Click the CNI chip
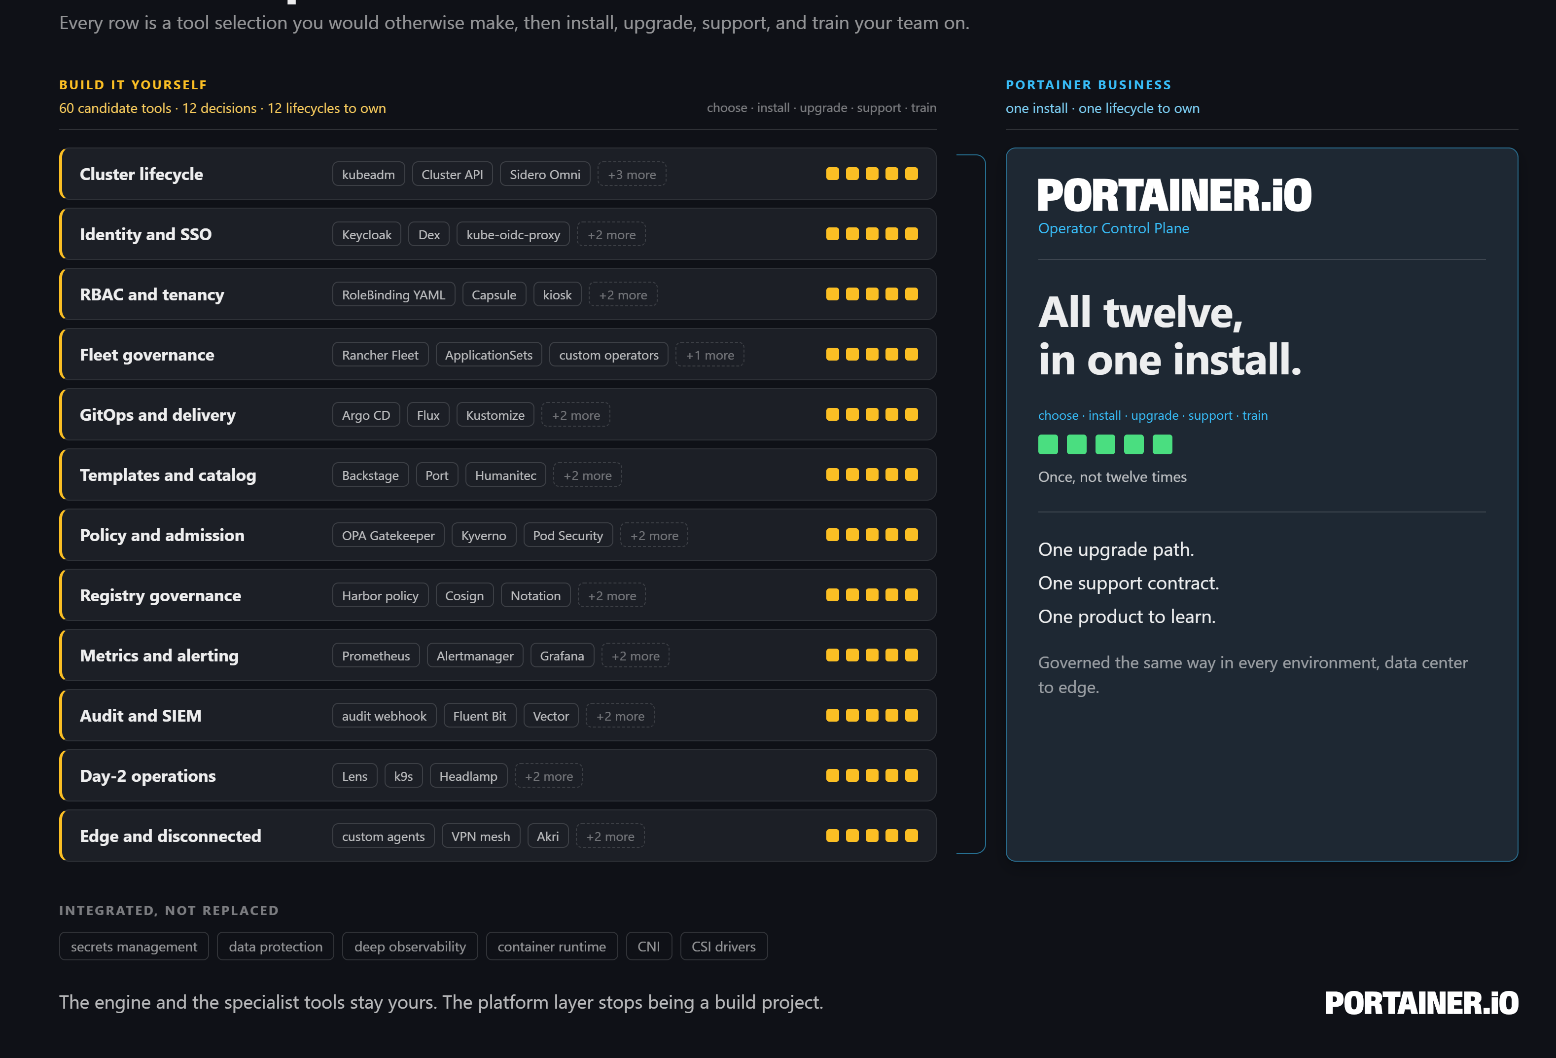 pyautogui.click(x=649, y=946)
